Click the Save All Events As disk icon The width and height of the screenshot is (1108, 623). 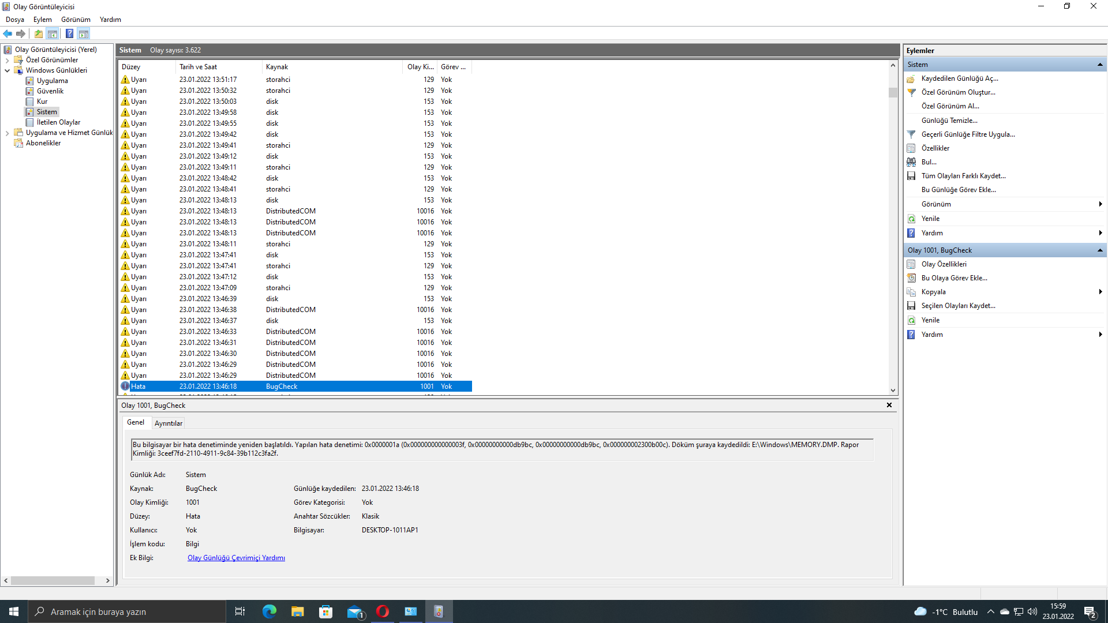[x=911, y=176]
